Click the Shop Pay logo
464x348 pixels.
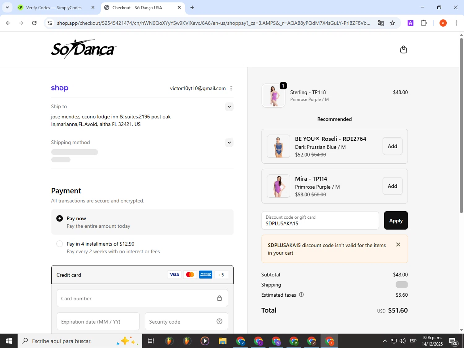pos(60,88)
